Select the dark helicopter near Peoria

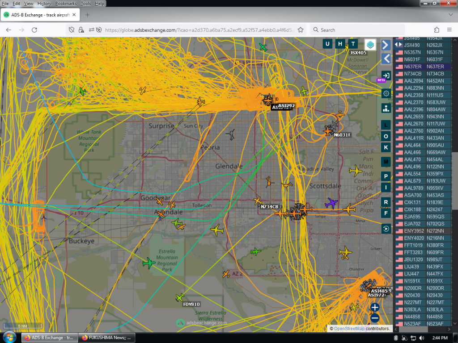[x=231, y=134]
